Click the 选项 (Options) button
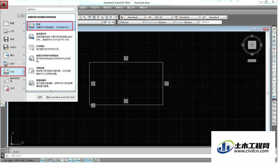The image size is (278, 163). (40, 97)
